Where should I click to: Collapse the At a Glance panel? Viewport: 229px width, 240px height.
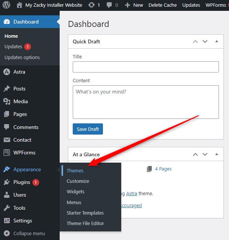click(217, 154)
